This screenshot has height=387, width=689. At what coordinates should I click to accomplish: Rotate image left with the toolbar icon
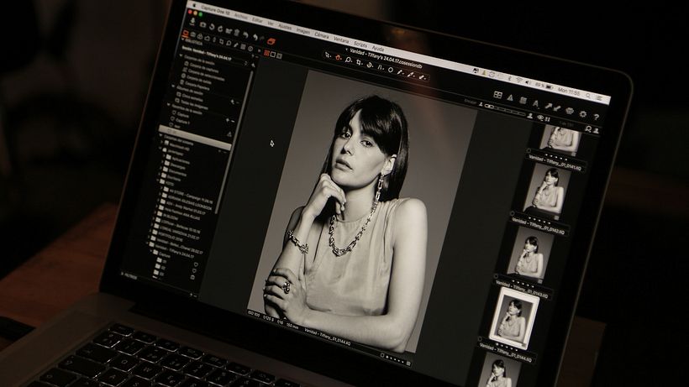(x=212, y=27)
